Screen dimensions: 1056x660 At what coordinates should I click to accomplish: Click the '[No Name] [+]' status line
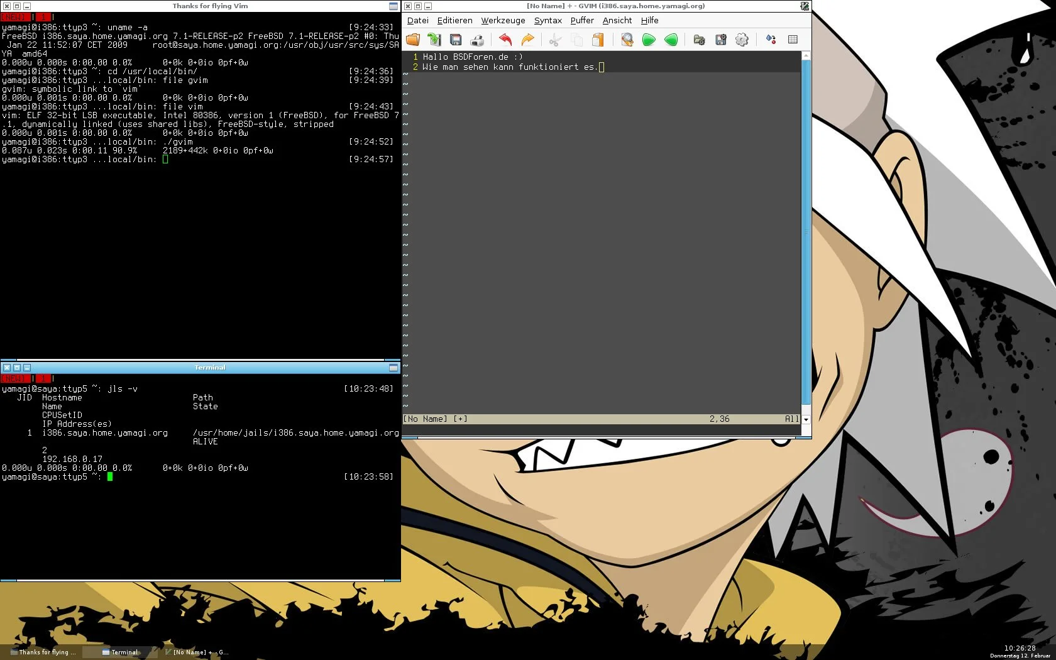tap(435, 419)
